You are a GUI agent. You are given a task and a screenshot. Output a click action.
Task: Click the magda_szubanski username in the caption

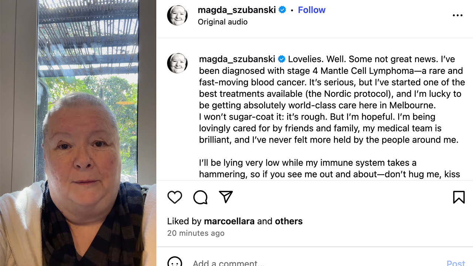coord(237,59)
